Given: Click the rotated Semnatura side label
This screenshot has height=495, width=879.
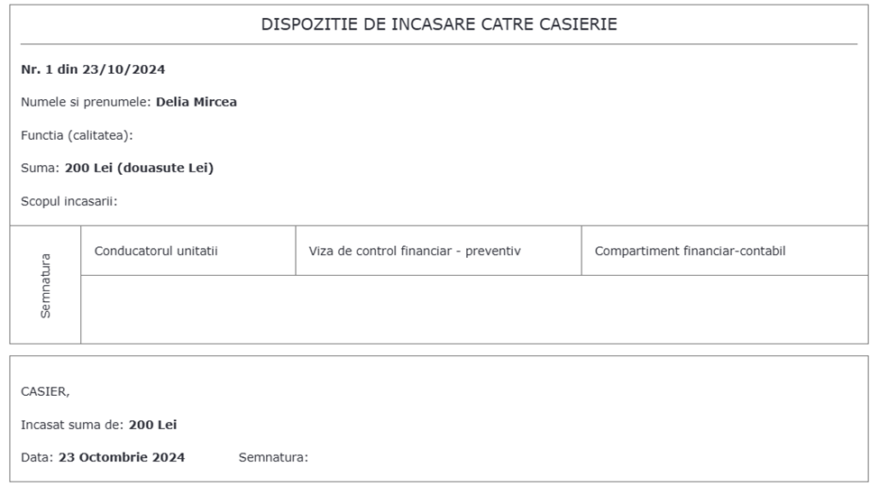Looking at the screenshot, I should pos(45,286).
